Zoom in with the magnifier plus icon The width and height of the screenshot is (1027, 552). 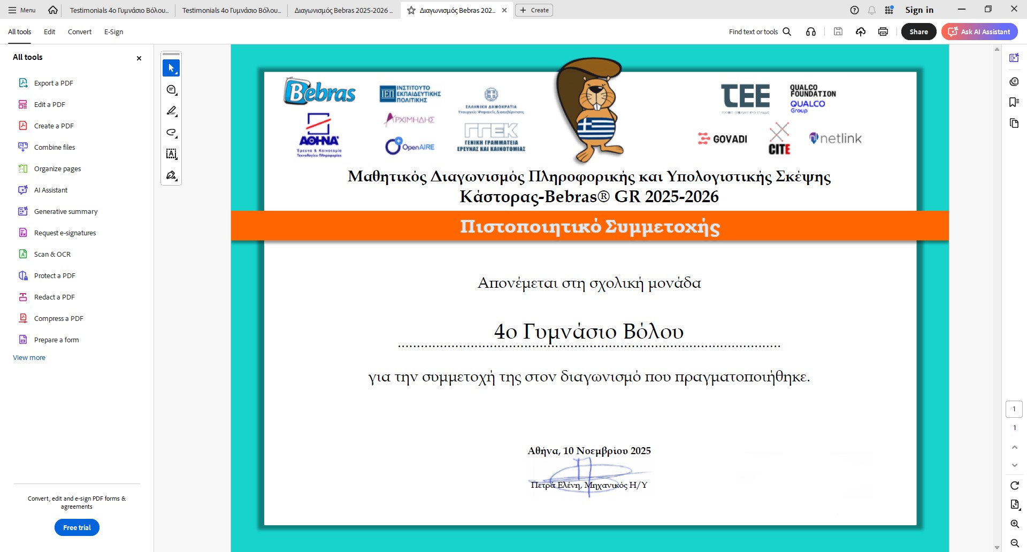(1014, 524)
